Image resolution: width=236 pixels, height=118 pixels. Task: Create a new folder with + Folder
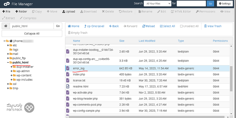[x=21, y=12]
